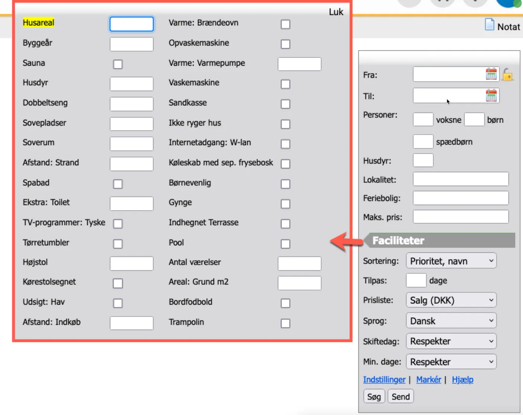
Task: Open the Indstillinger link
Action: tap(384, 380)
